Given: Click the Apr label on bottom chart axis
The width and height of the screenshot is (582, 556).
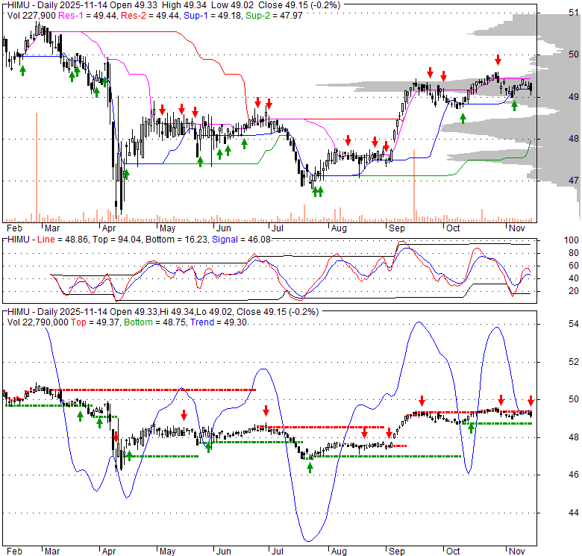Looking at the screenshot, I should coord(108,552).
